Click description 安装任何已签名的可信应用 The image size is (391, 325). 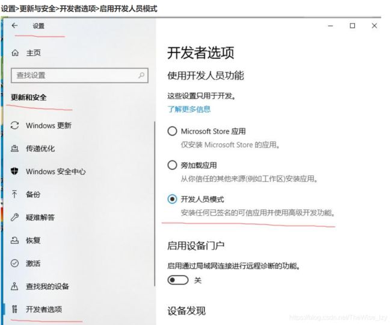click(x=257, y=213)
